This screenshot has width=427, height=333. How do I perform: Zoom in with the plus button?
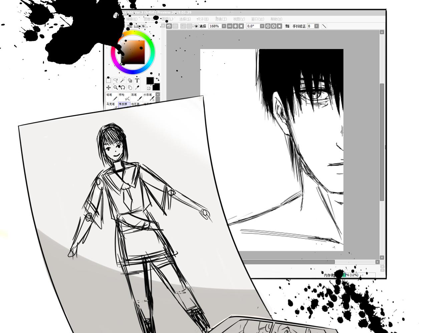click(236, 26)
